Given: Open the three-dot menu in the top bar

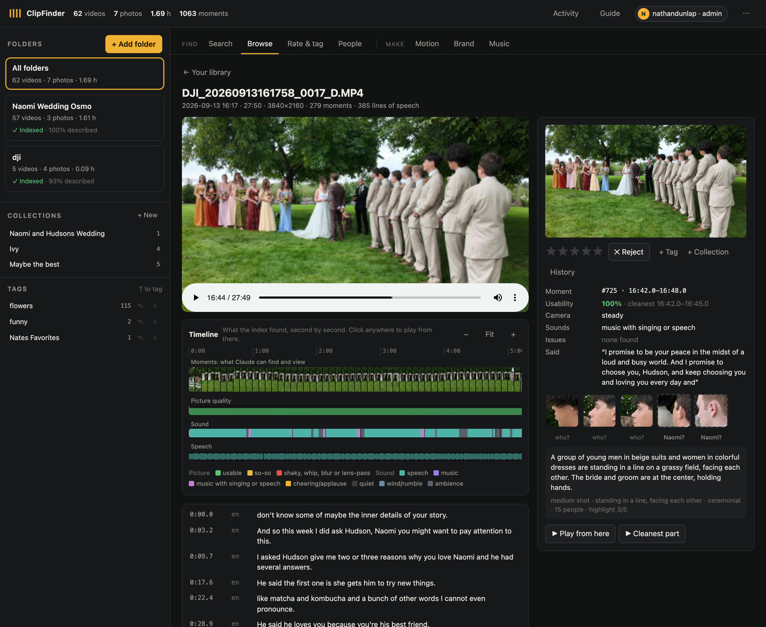Looking at the screenshot, I should tap(746, 13).
